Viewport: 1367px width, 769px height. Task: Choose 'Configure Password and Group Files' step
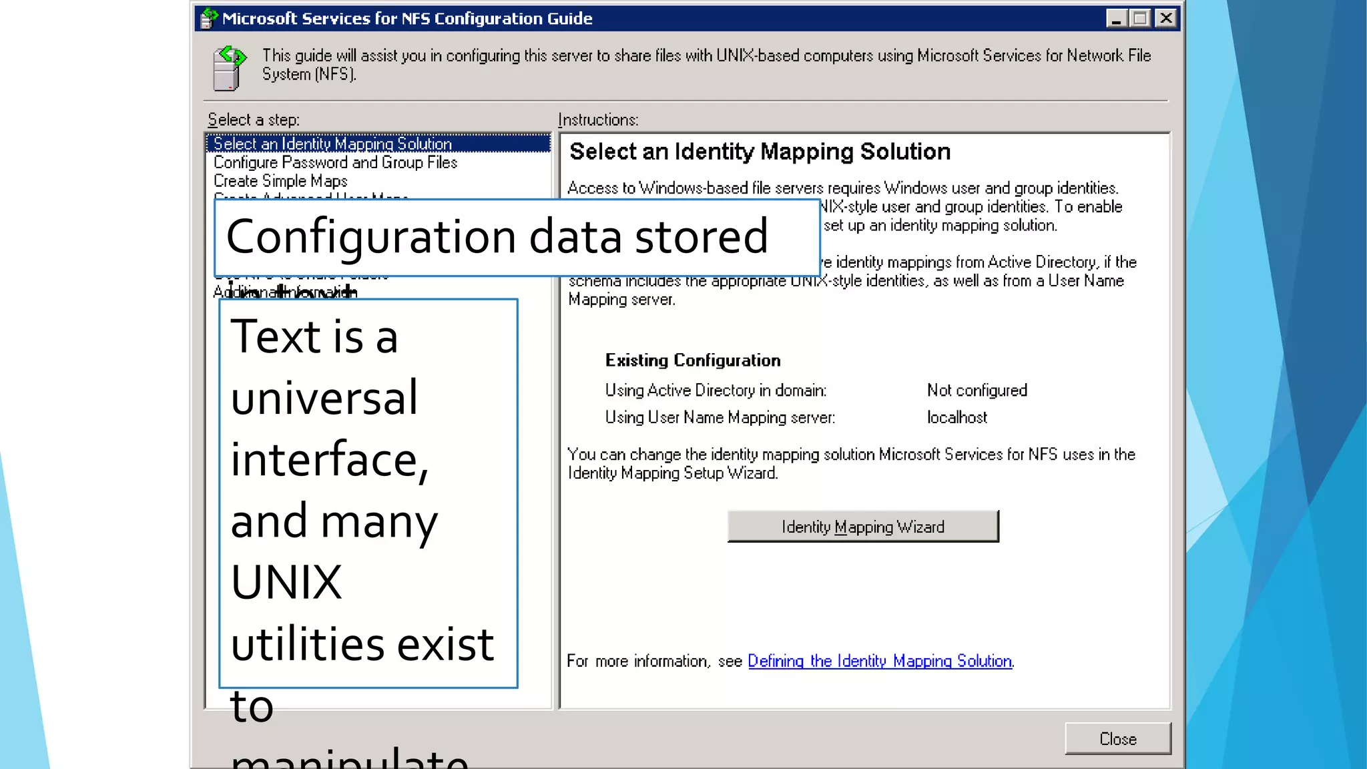point(335,162)
